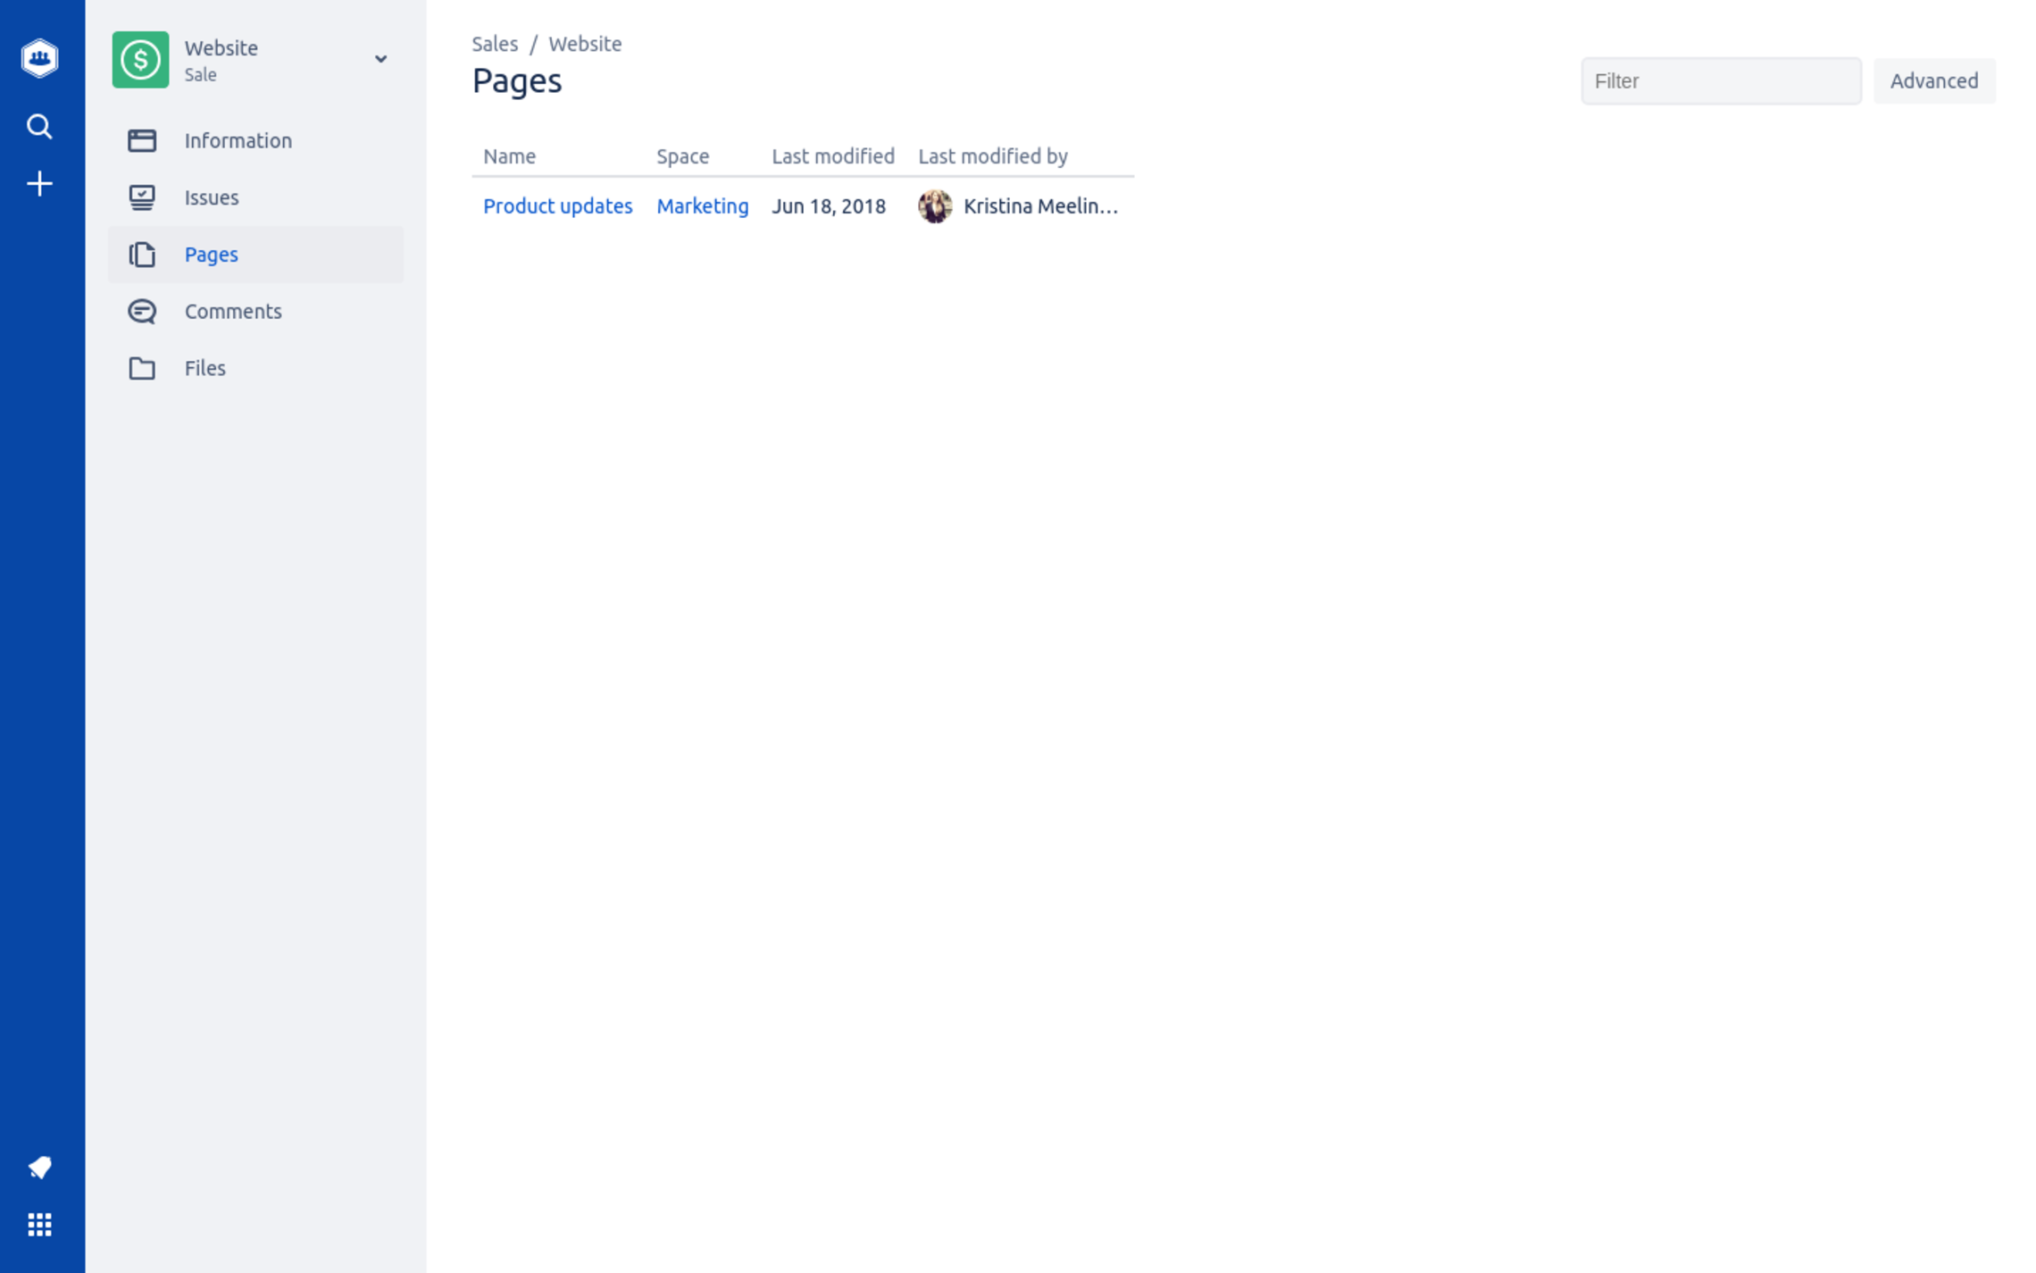This screenshot has width=2036, height=1273.
Task: Open Files in the sidebar
Action: [255, 368]
